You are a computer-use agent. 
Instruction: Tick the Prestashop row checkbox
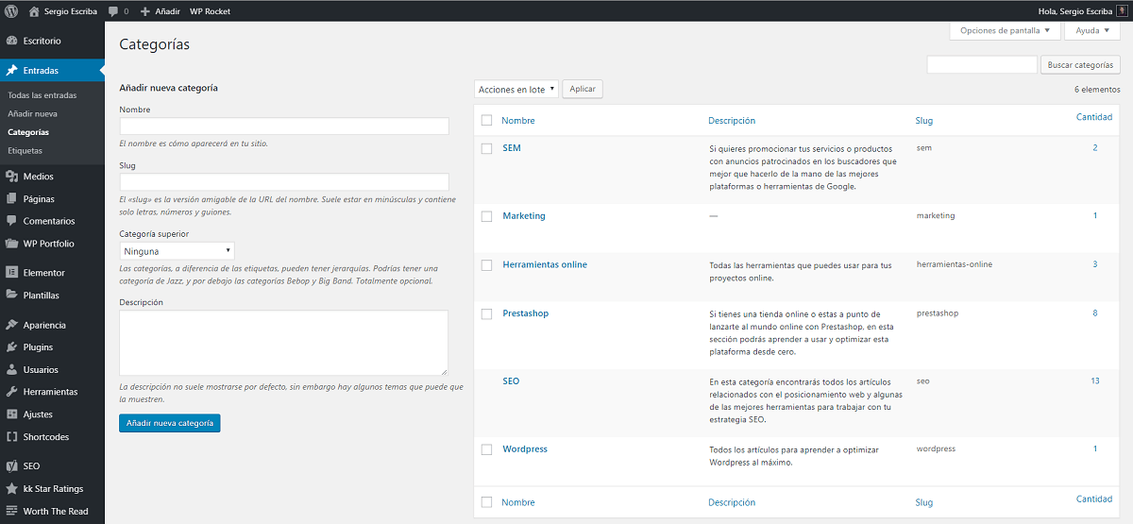[x=486, y=313]
